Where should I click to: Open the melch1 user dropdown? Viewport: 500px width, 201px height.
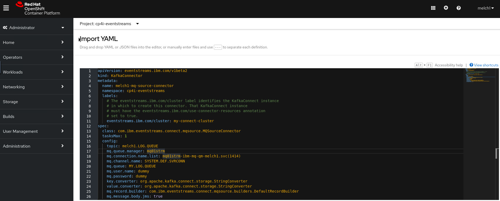pos(485,8)
